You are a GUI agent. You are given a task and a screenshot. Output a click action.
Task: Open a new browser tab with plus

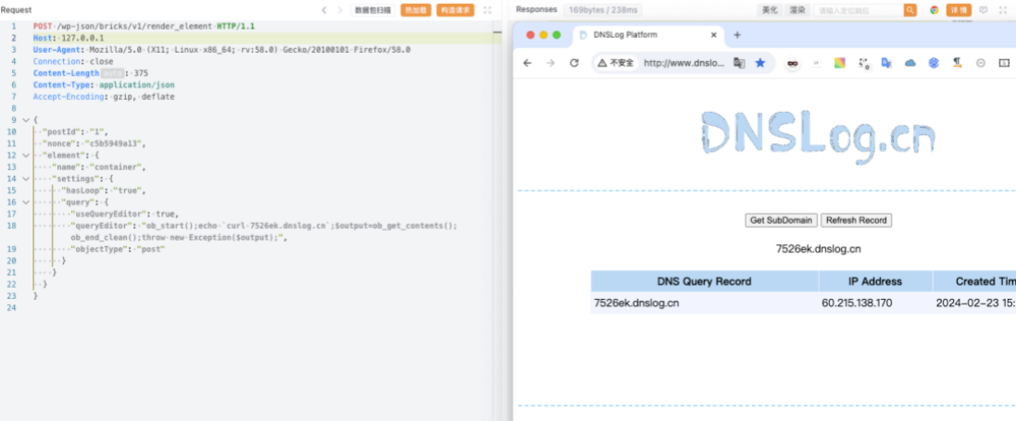736,35
